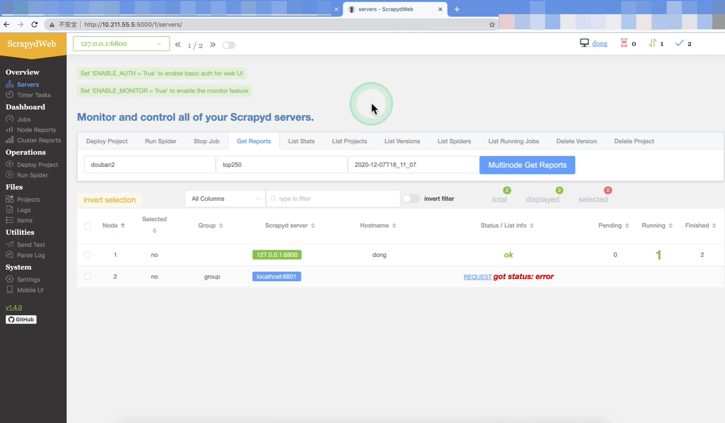This screenshot has width=725, height=423.
Task: Switch to the List Running Jobs tab
Action: [514, 141]
